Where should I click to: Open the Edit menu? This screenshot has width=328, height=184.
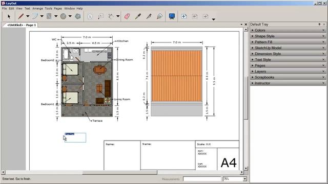tap(11, 9)
